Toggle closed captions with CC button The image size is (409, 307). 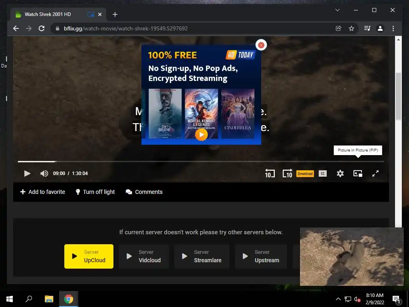(x=323, y=173)
